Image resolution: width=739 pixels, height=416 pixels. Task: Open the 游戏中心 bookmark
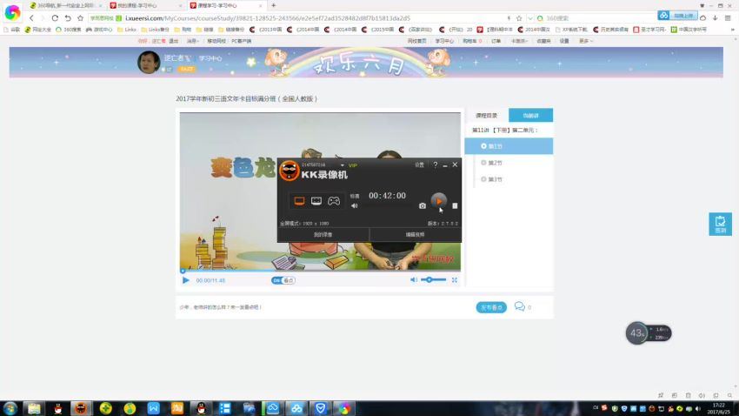[x=99, y=30]
